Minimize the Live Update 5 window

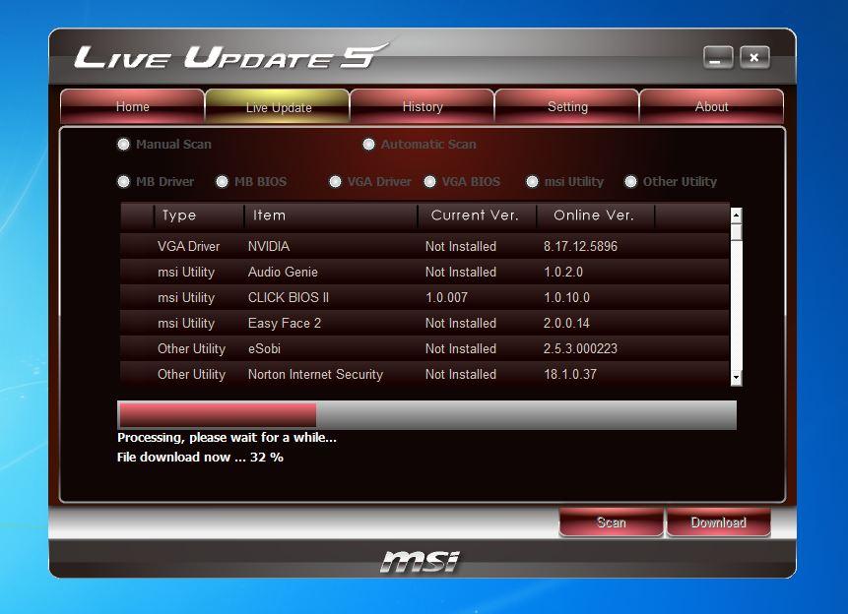click(x=718, y=57)
